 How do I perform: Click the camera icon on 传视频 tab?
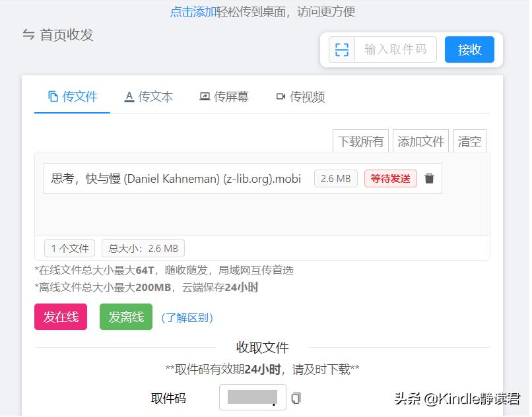tap(280, 96)
